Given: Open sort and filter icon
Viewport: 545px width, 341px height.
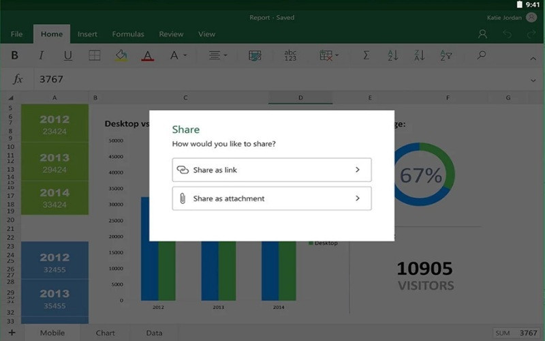Looking at the screenshot, I should pos(446,55).
